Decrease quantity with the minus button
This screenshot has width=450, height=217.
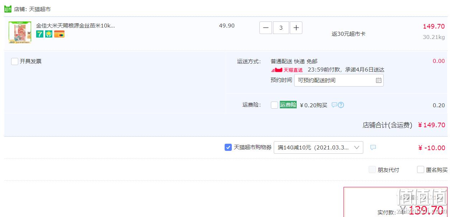point(265,28)
